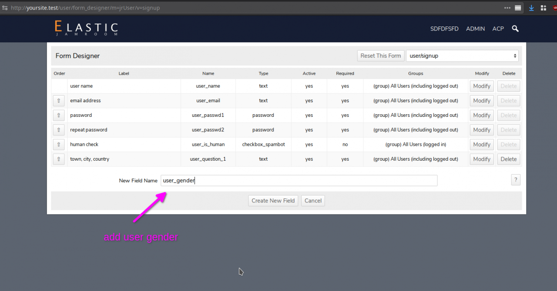
Task: Open the help question mark button
Action: (516, 180)
